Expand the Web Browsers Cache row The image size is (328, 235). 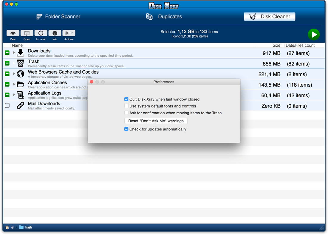click(14, 74)
